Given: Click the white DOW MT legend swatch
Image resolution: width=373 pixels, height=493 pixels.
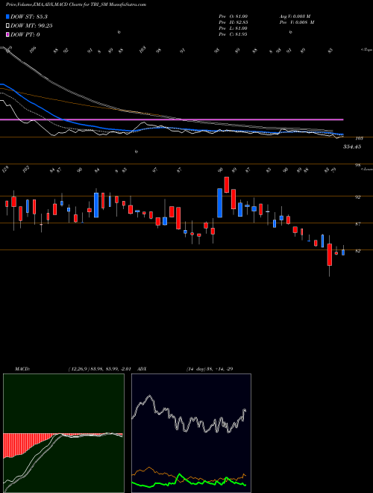Looking at the screenshot, I should coord(8,26).
